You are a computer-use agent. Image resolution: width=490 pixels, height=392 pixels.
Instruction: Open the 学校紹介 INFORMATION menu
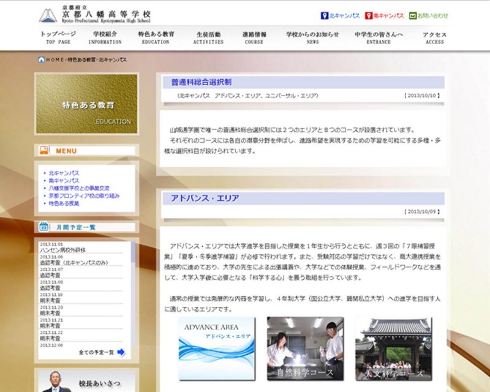(x=105, y=37)
